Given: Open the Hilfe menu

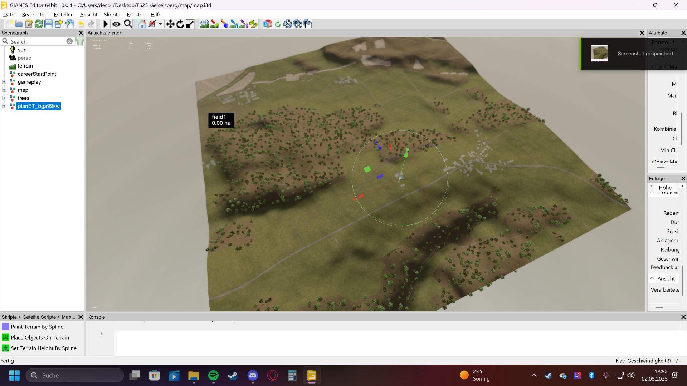Looking at the screenshot, I should (x=156, y=15).
